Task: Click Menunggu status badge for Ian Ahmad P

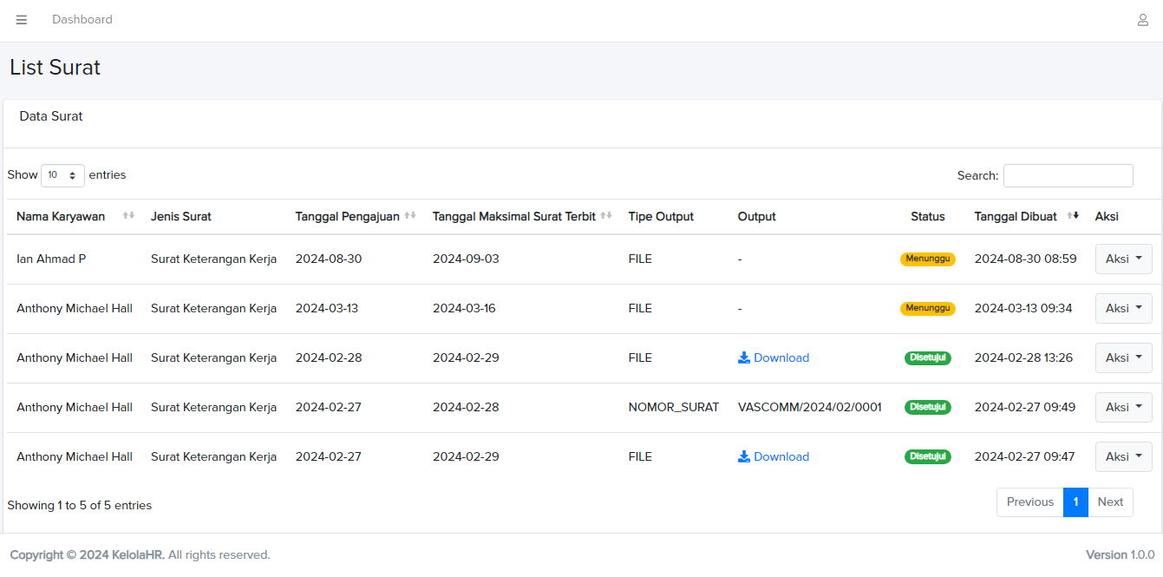Action: [927, 259]
